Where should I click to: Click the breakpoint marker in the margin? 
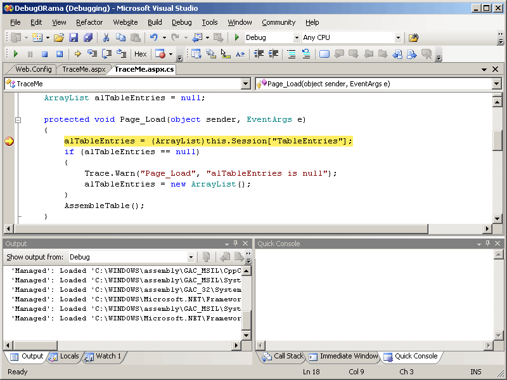click(9, 141)
